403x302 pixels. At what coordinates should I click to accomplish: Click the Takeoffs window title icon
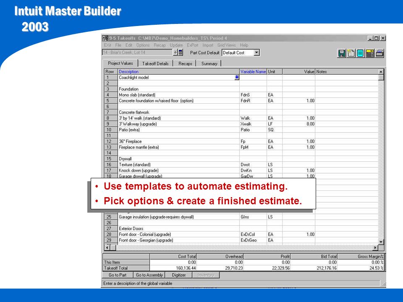(105, 38)
